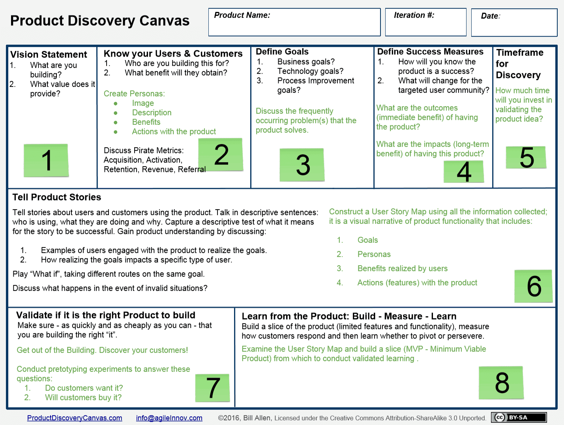Click the 'Description' persona bullet
Screen dimensions: 564x425
(x=152, y=112)
